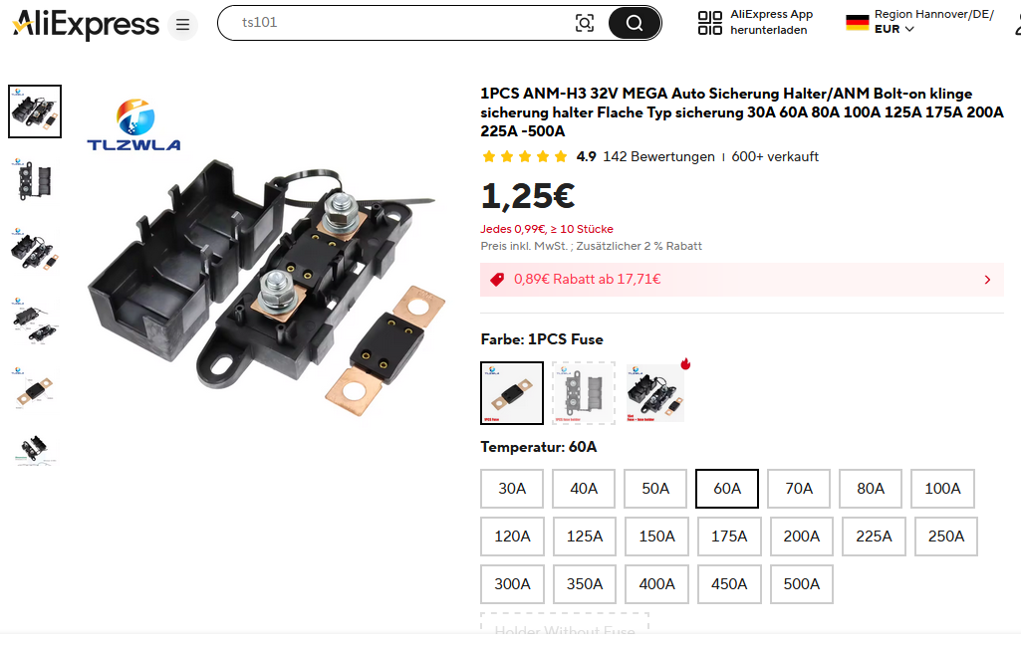Image resolution: width=1021 pixels, height=645 pixels.
Task: Click the red discount tag icon
Action: [497, 280]
